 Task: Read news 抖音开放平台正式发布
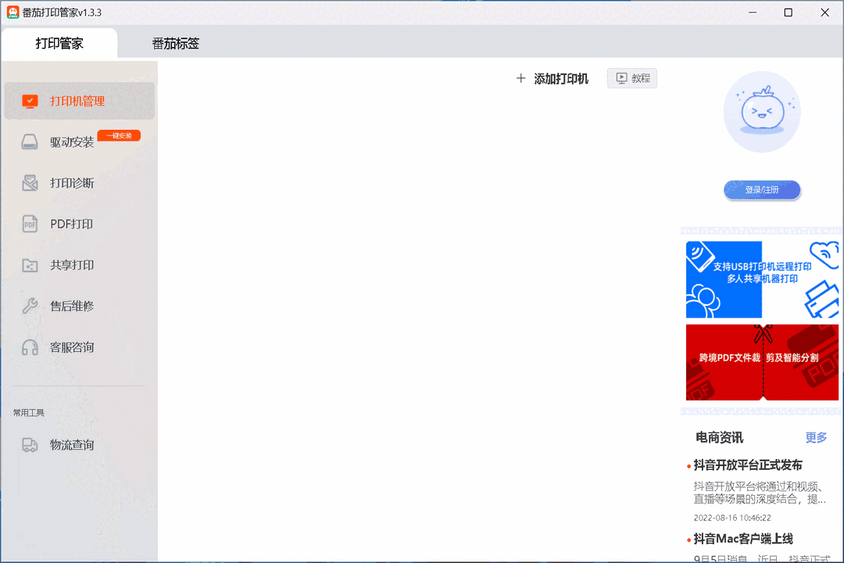coord(748,464)
